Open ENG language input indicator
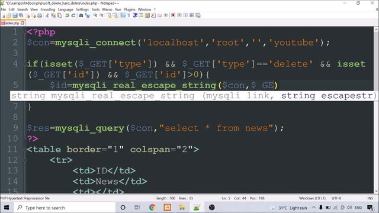379x213 pixels. point(358,208)
